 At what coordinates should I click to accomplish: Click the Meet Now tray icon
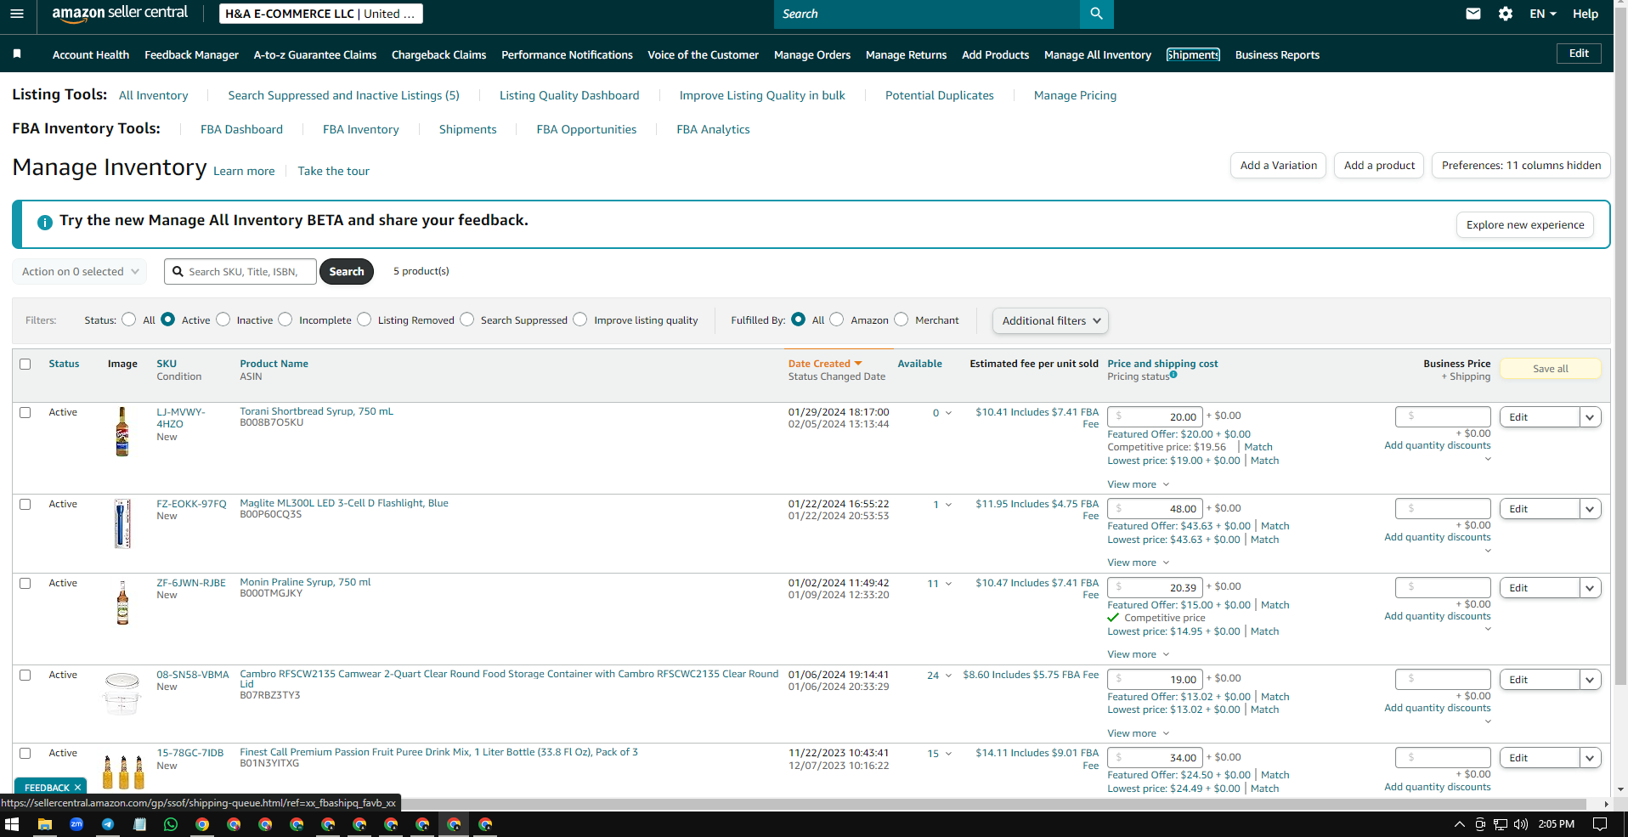pyautogui.click(x=1480, y=824)
